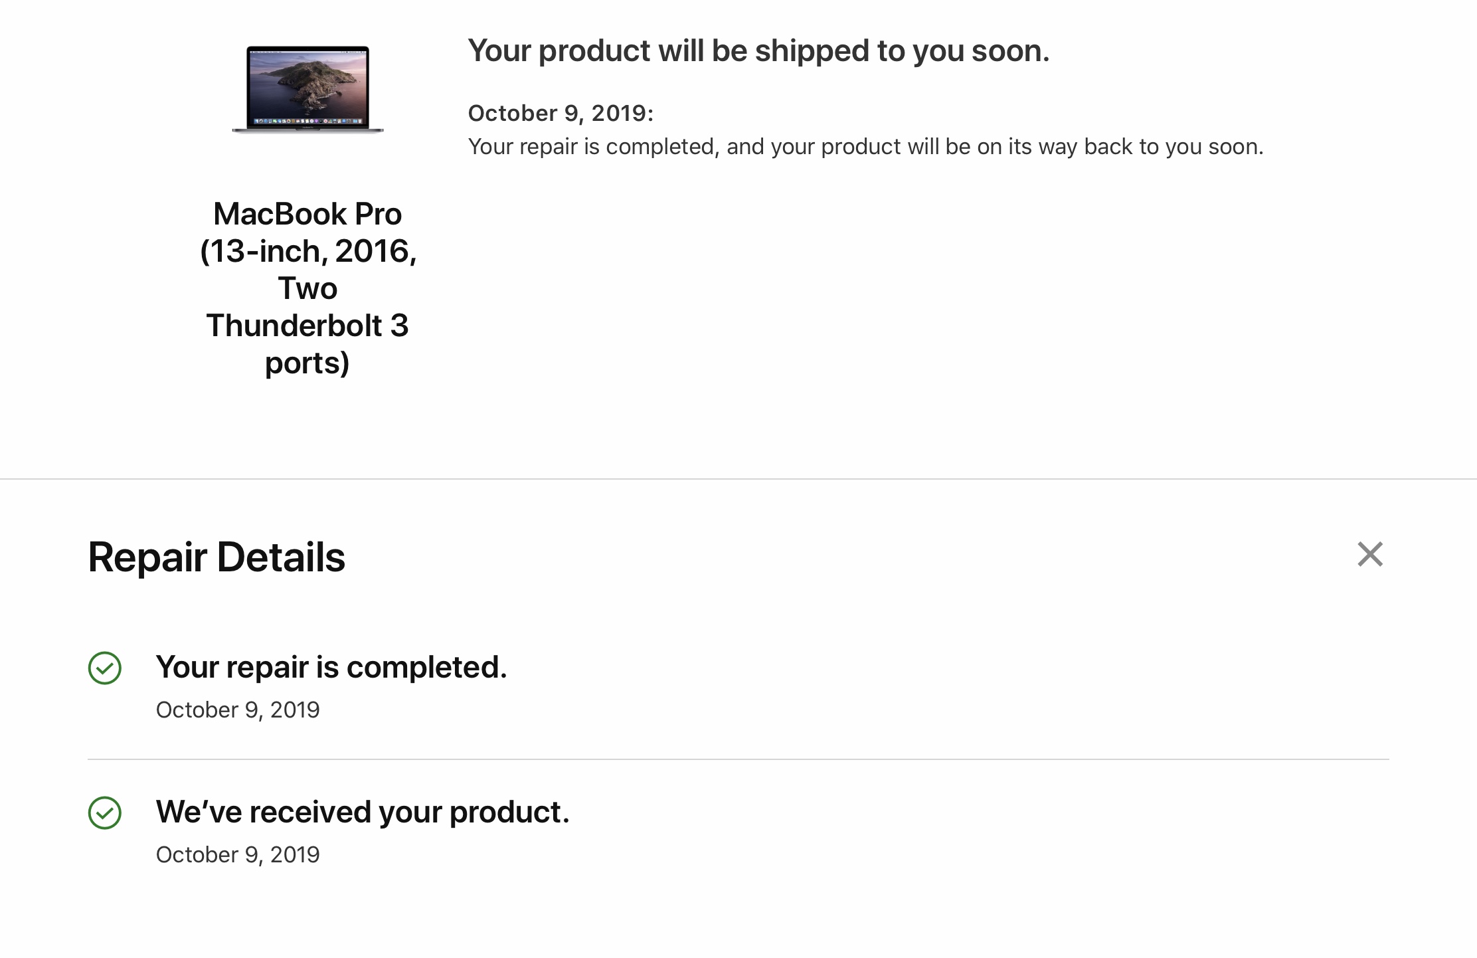Click the word "Two" in the model name

tap(307, 289)
